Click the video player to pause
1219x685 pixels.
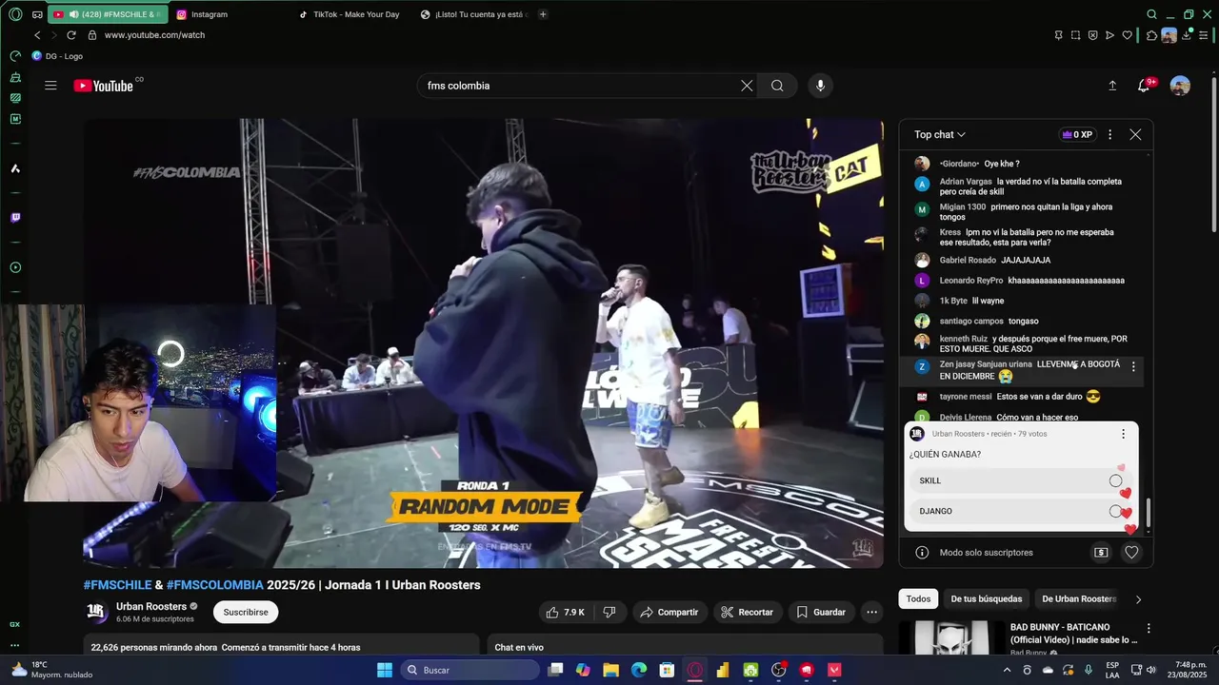pyautogui.click(x=484, y=343)
